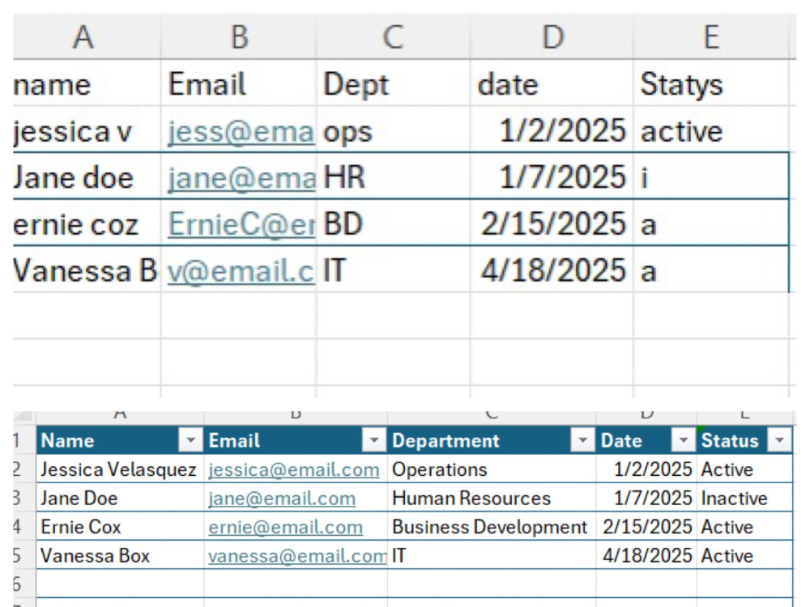This screenshot has width=810, height=607.
Task: Open the Department column filter dropdown
Action: point(582,440)
